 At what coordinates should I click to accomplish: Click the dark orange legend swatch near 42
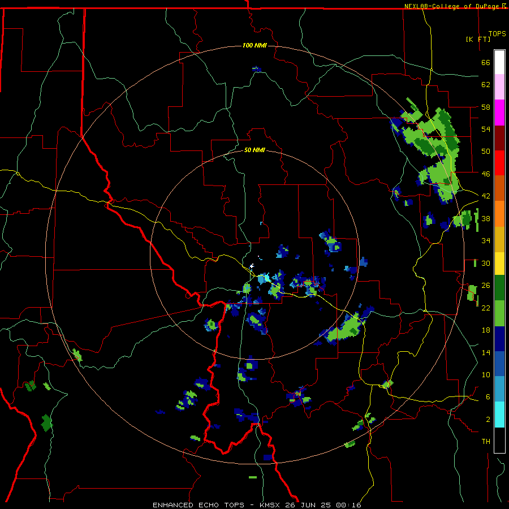coord(499,188)
